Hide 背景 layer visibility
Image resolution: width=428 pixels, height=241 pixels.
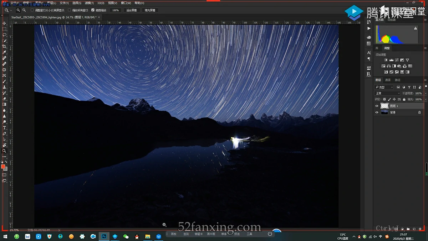tap(377, 112)
